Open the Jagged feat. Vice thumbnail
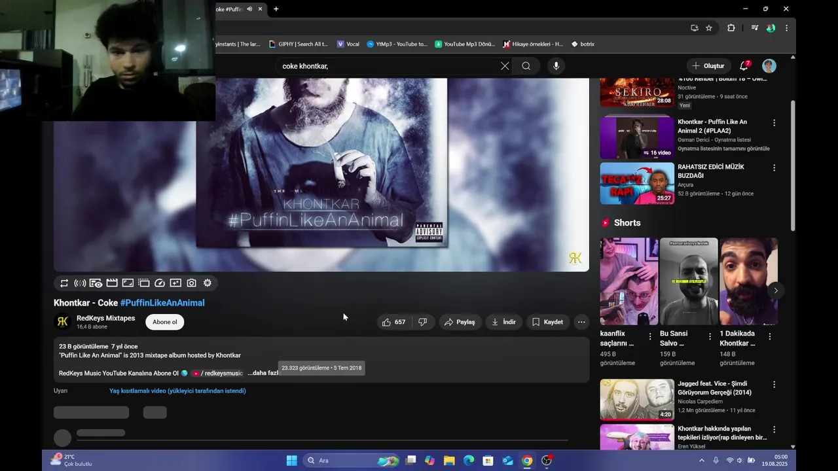Screen dimensions: 838x471 tap(637, 400)
